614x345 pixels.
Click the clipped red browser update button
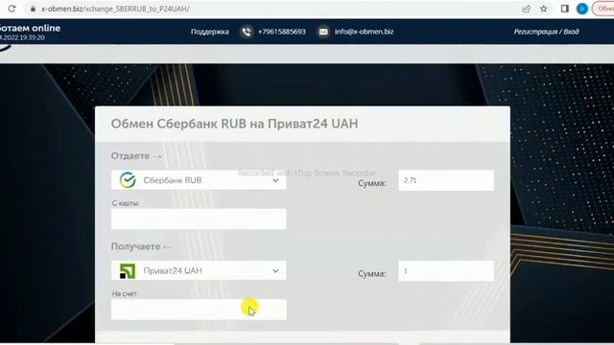603,9
